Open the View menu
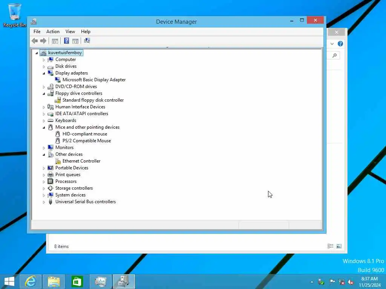Viewport: 386px width, 289px height. [x=70, y=32]
